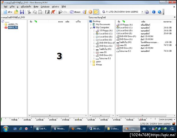Close the file browser panel
177x138 pixels.
[x=175, y=17]
